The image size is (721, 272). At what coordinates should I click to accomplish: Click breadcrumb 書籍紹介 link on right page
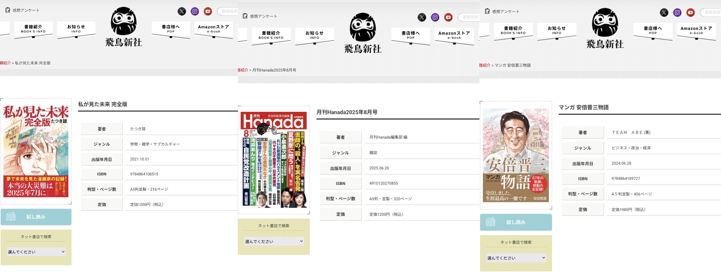485,65
